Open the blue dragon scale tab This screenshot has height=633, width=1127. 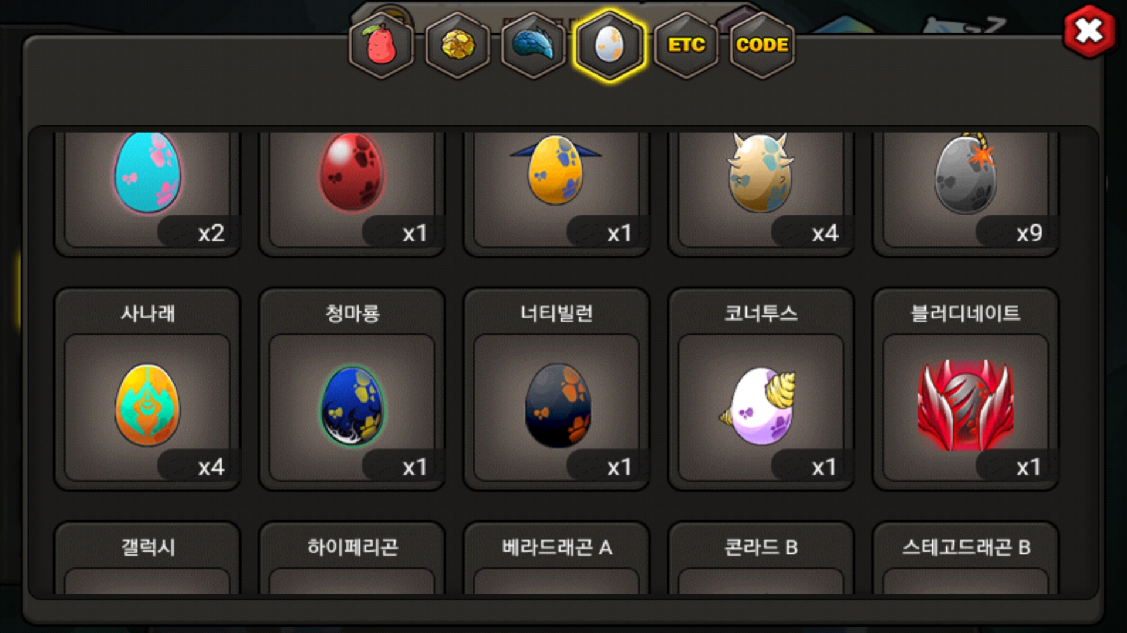534,46
